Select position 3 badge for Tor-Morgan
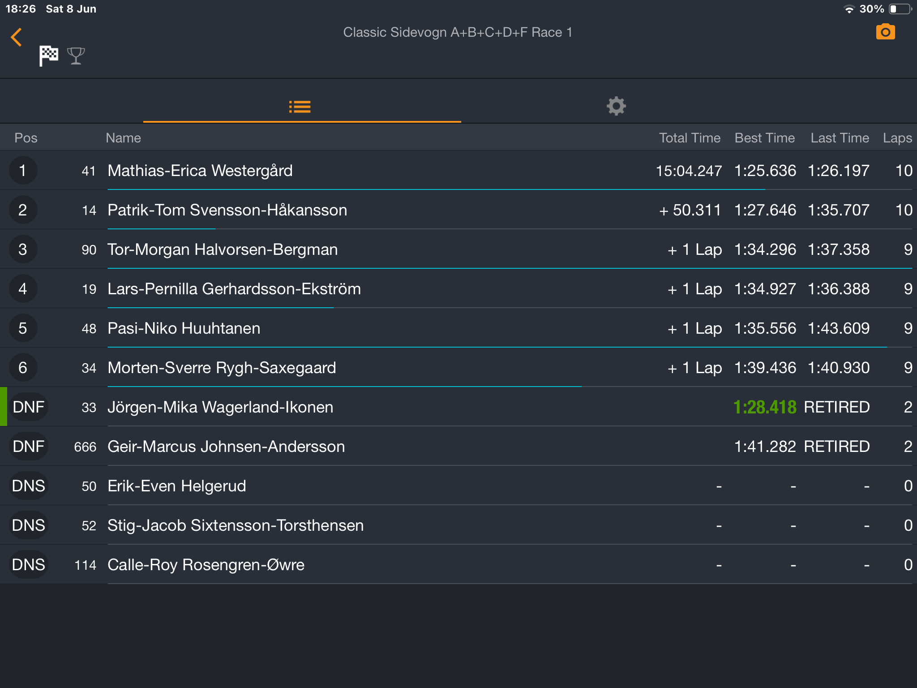 23,249
